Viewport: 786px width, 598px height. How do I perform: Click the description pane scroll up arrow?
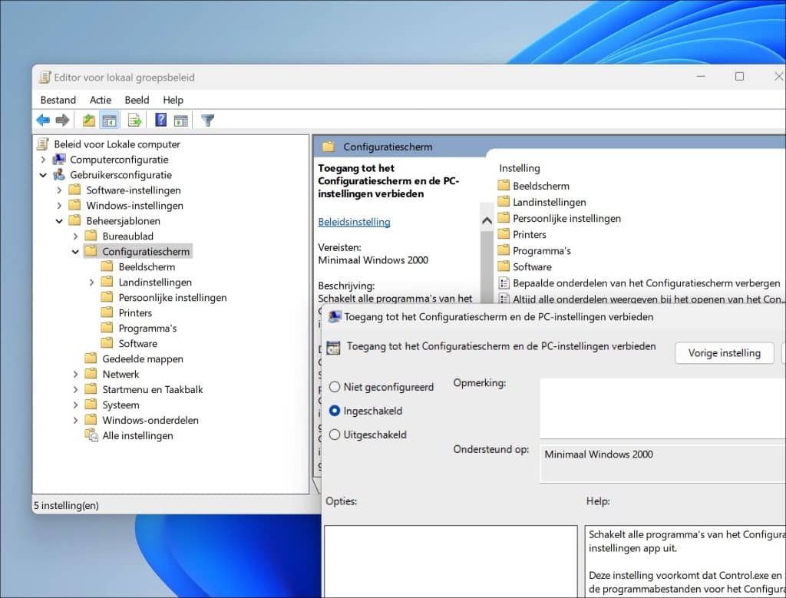487,220
